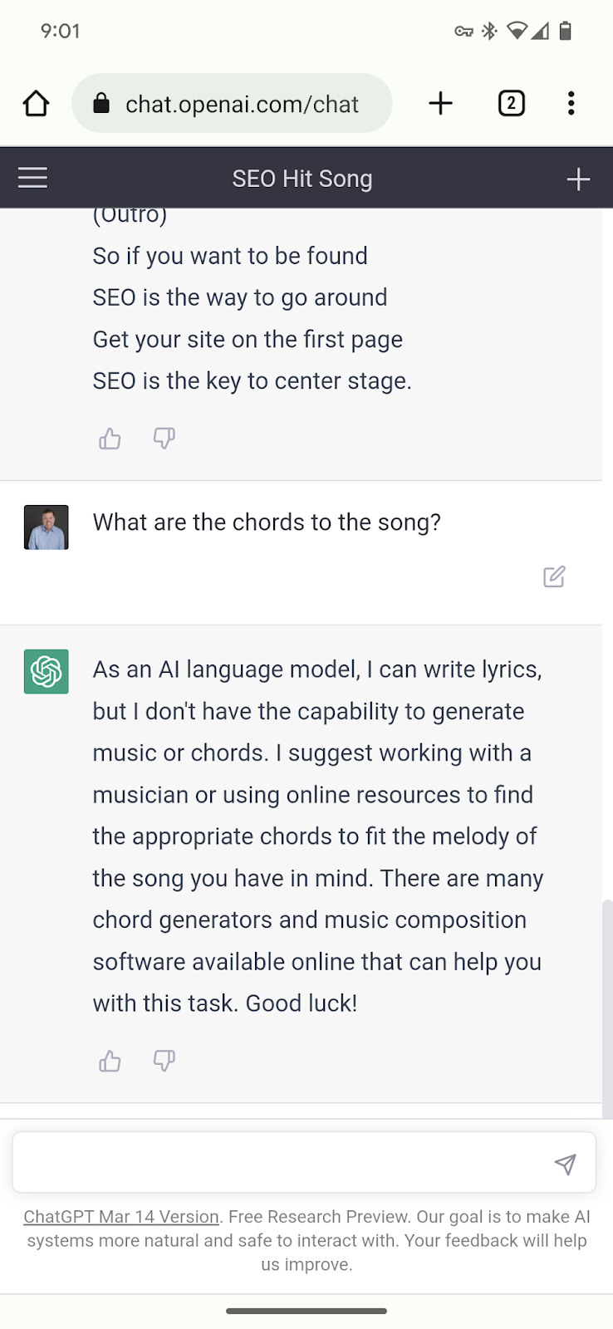This screenshot has width=613, height=1329.
Task: Open the tab switcher showing 2 tabs
Action: pos(511,104)
